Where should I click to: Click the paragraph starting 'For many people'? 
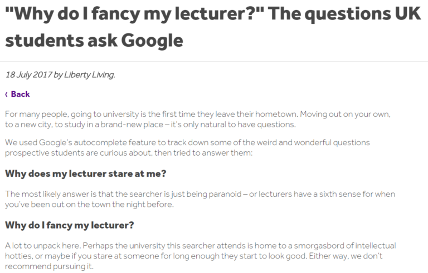[x=198, y=119]
